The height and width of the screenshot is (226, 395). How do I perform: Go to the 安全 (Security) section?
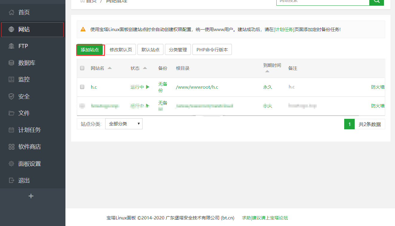tap(24, 96)
